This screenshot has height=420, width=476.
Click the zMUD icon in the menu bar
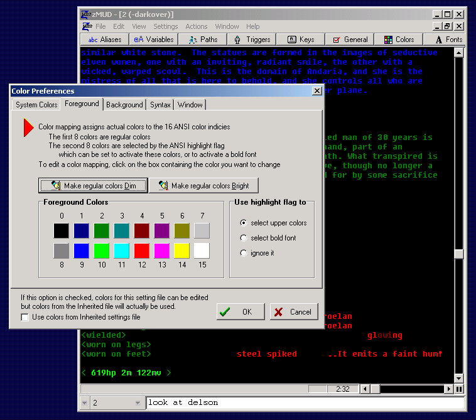(x=87, y=26)
